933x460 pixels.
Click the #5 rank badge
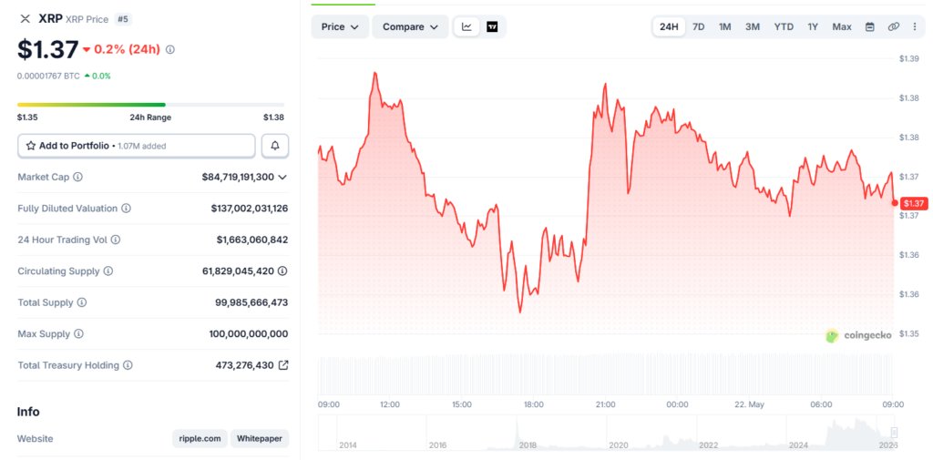tap(123, 19)
